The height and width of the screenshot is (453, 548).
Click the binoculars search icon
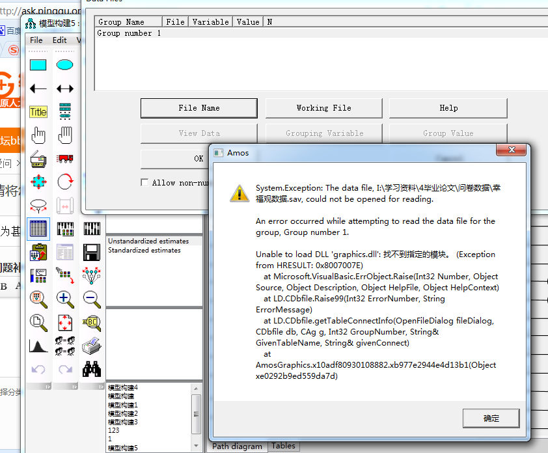tap(92, 370)
